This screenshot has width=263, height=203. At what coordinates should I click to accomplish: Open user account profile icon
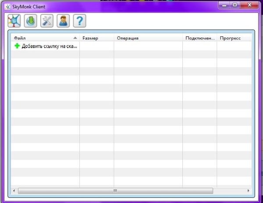(63, 21)
